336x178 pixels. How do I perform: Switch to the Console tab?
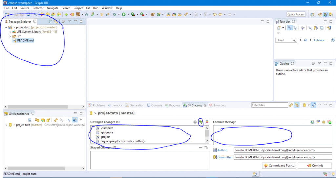(x=155, y=105)
